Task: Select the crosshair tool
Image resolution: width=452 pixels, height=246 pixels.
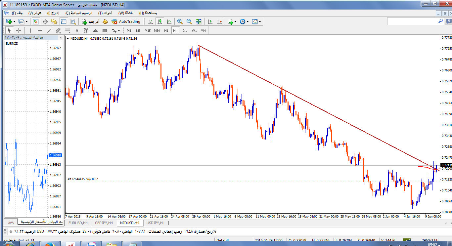Action: tap(19, 30)
